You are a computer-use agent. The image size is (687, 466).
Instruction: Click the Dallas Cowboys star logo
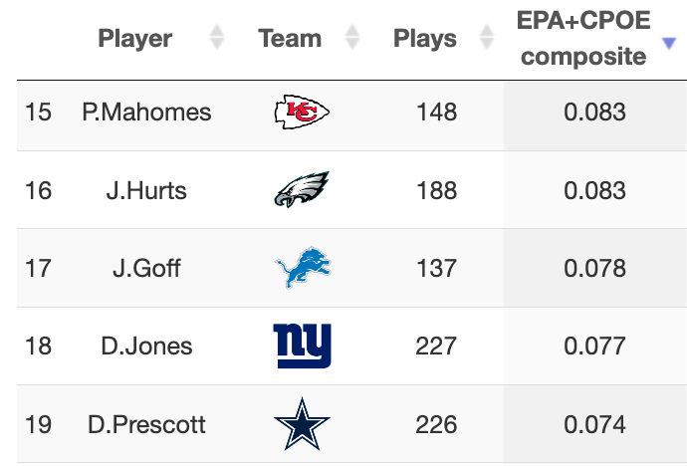pyautogui.click(x=302, y=424)
